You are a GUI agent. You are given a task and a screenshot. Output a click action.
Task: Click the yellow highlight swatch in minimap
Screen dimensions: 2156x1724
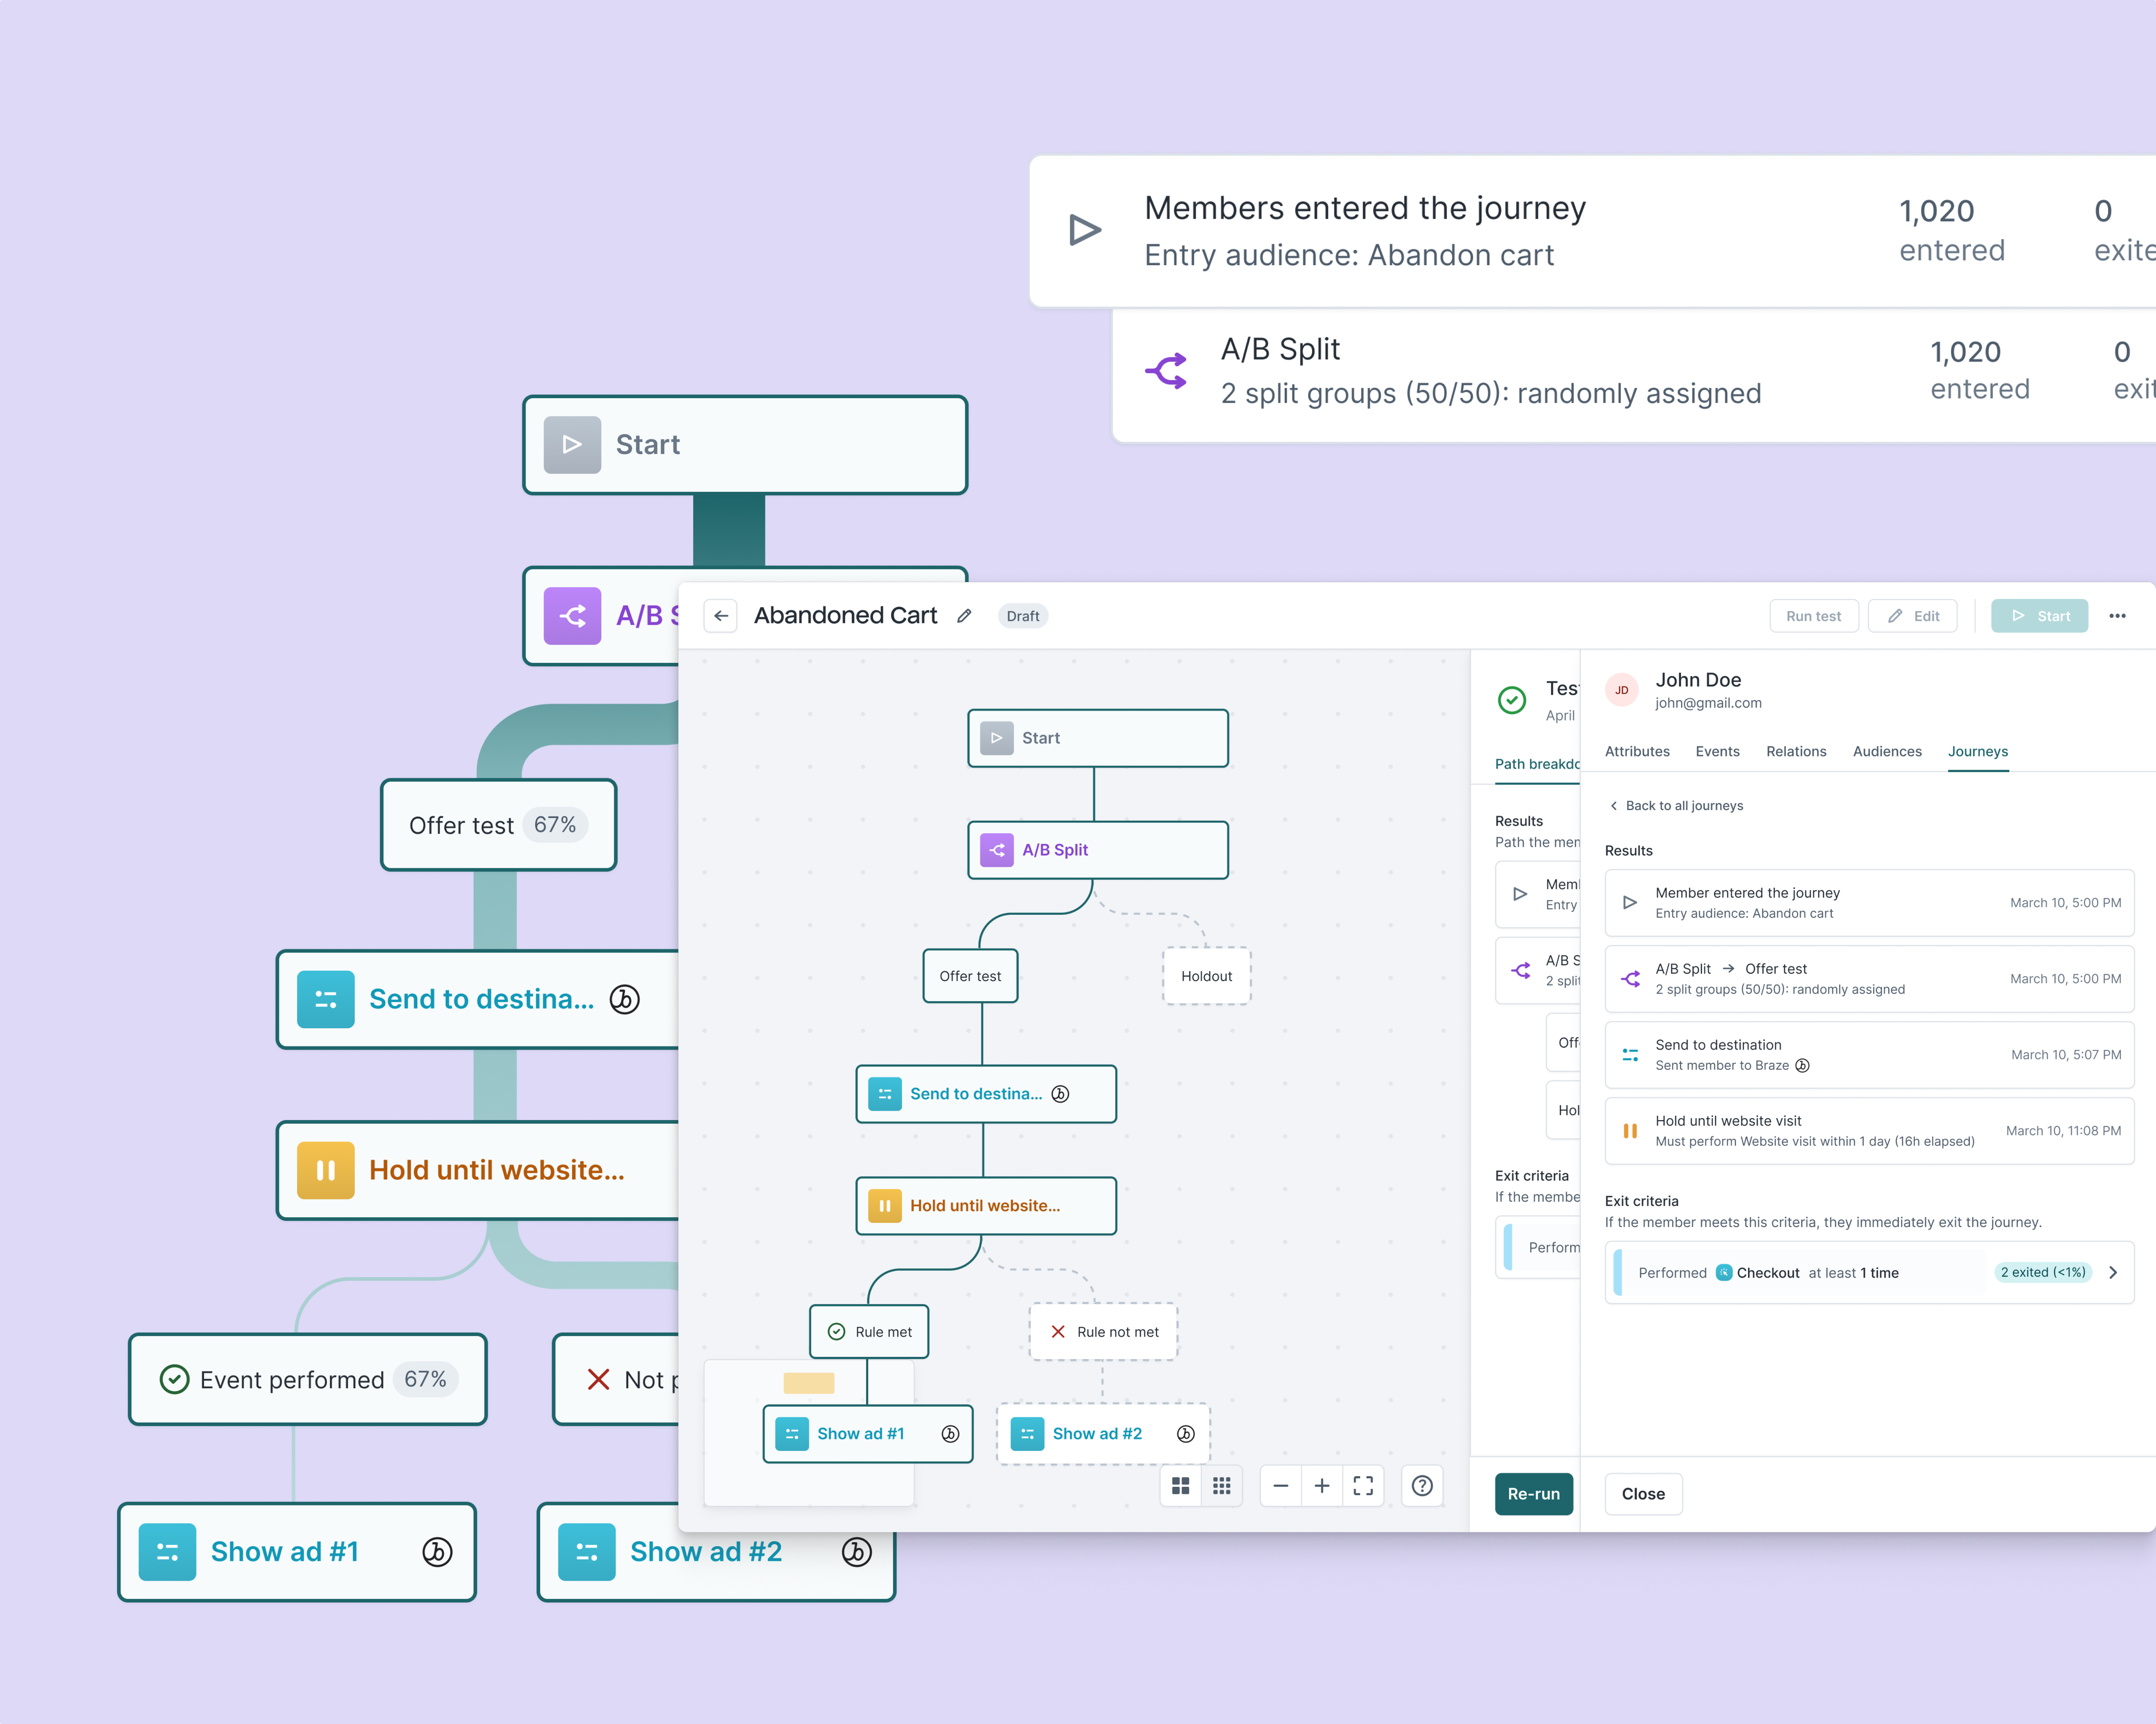(808, 1383)
